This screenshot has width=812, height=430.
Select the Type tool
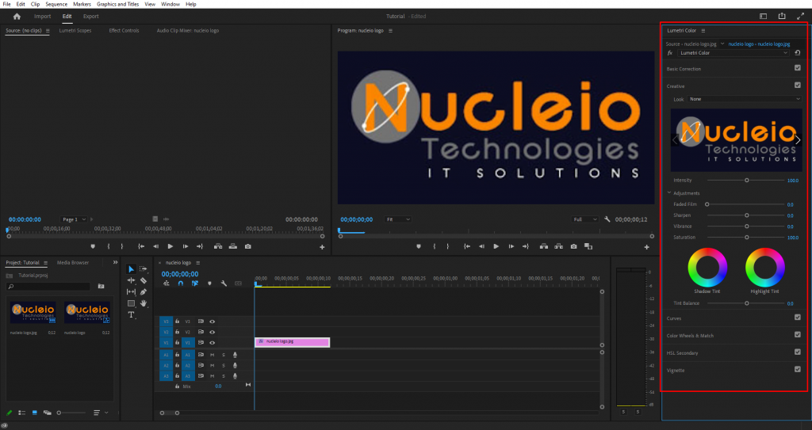coord(131,314)
